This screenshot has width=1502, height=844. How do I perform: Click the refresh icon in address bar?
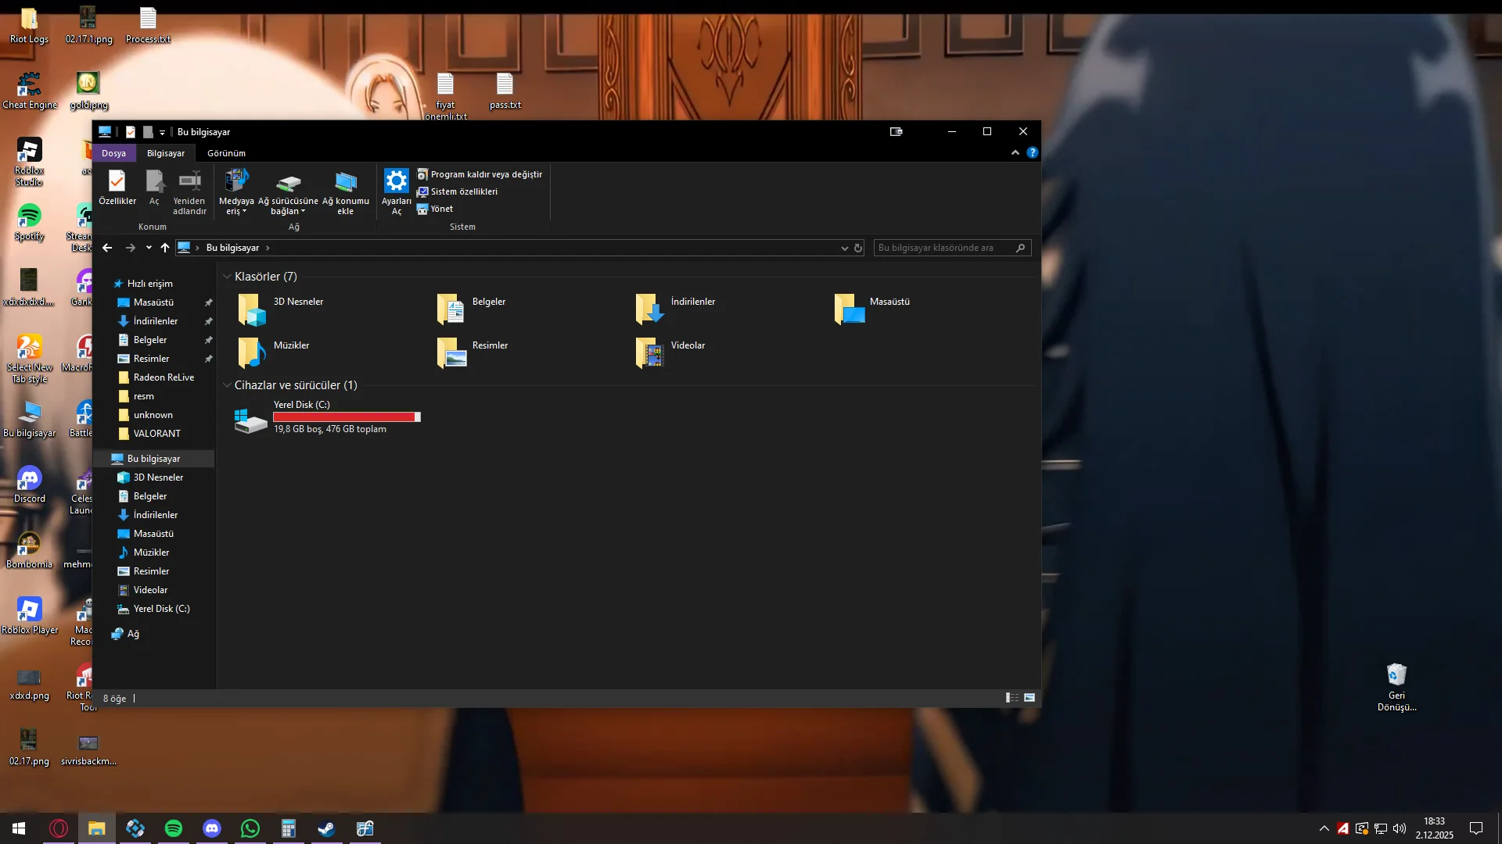(858, 248)
